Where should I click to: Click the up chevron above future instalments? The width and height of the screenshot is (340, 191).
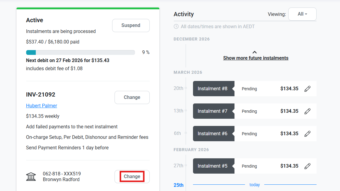coord(255,52)
